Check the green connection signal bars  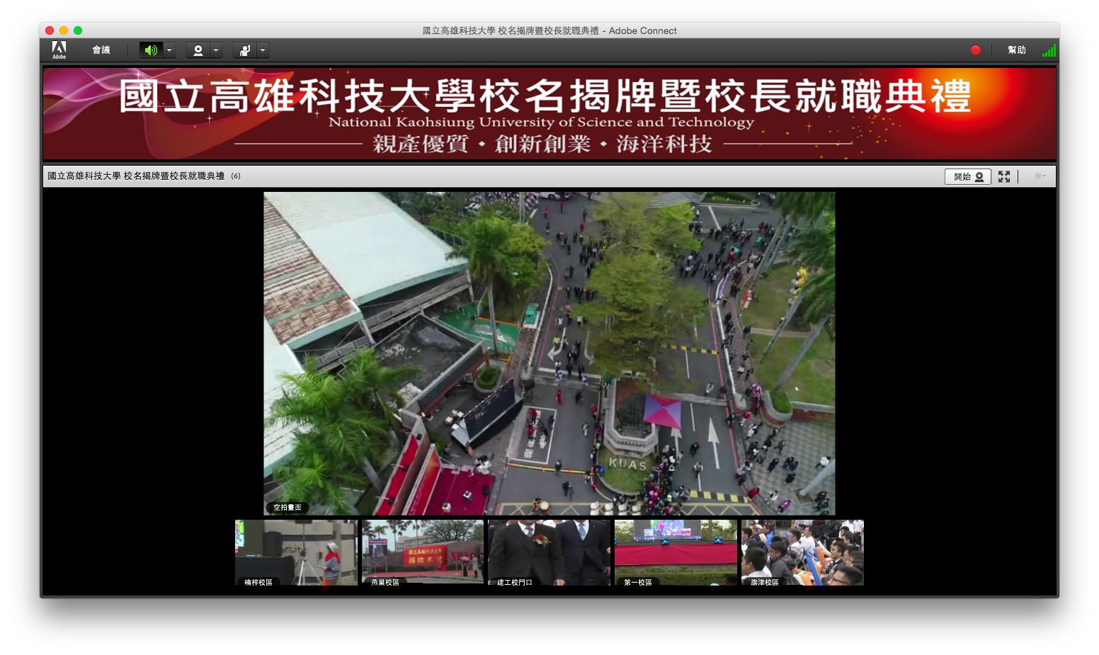(x=1049, y=50)
